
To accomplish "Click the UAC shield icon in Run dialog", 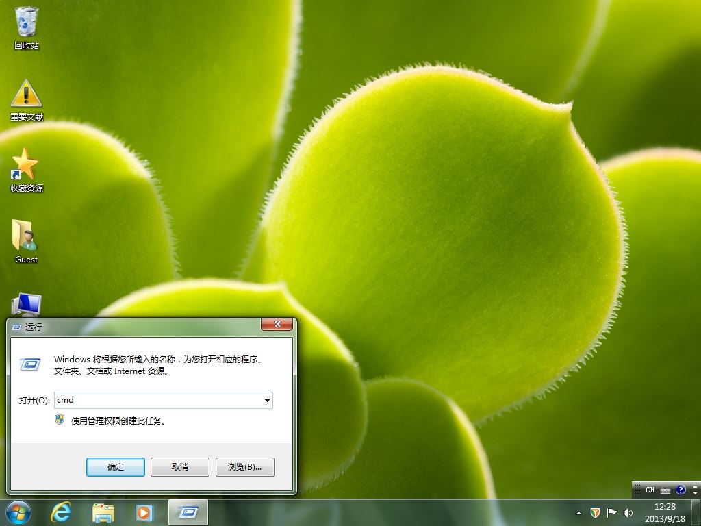I will pyautogui.click(x=60, y=420).
